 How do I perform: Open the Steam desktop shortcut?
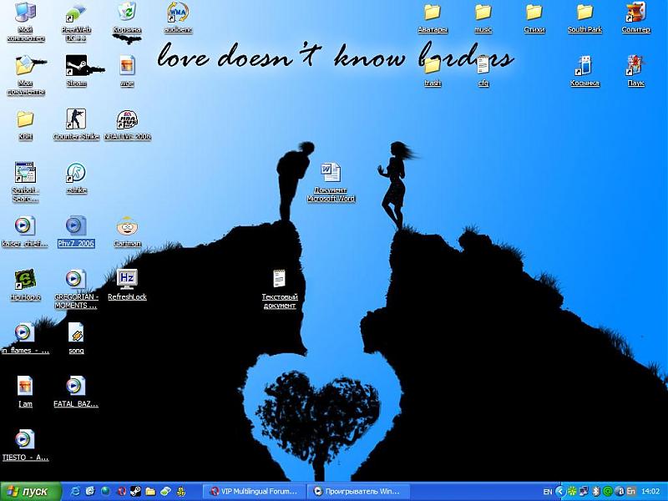click(76, 67)
